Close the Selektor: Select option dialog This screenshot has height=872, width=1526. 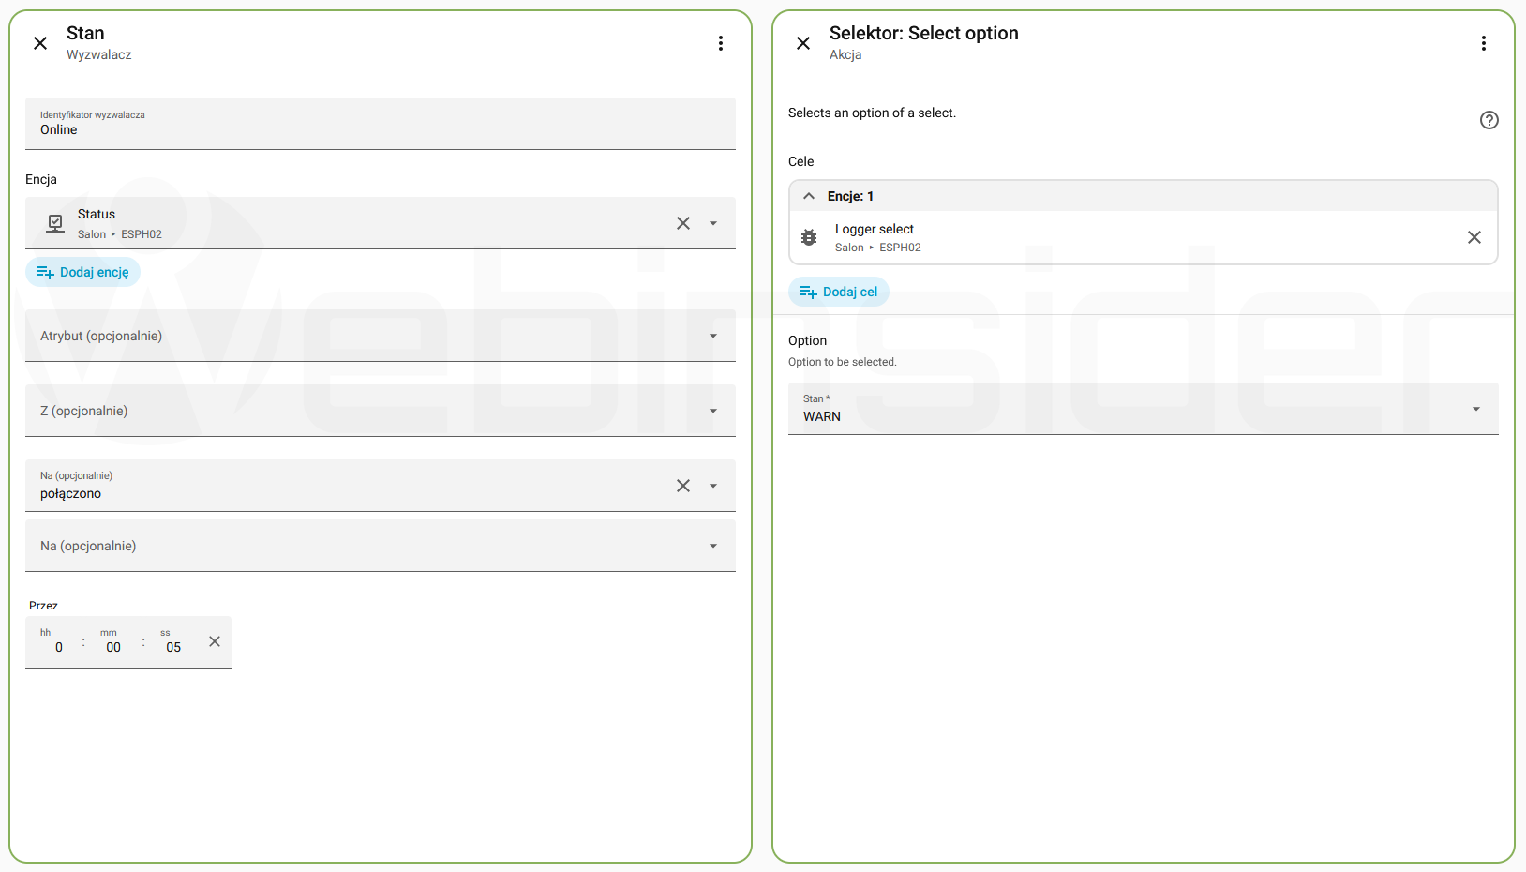[803, 43]
